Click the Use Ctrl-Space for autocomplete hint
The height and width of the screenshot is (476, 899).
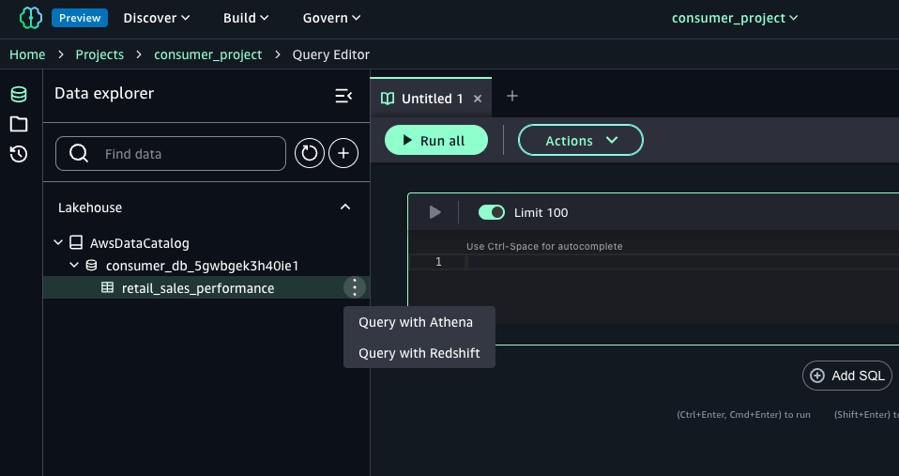click(544, 246)
